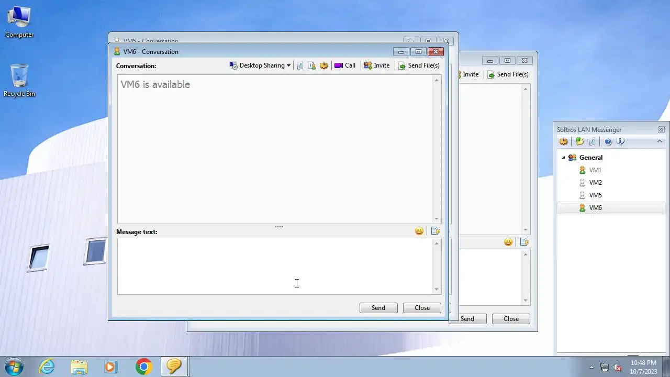Collapse Messenger toolbar using chevron arrow

(660, 141)
